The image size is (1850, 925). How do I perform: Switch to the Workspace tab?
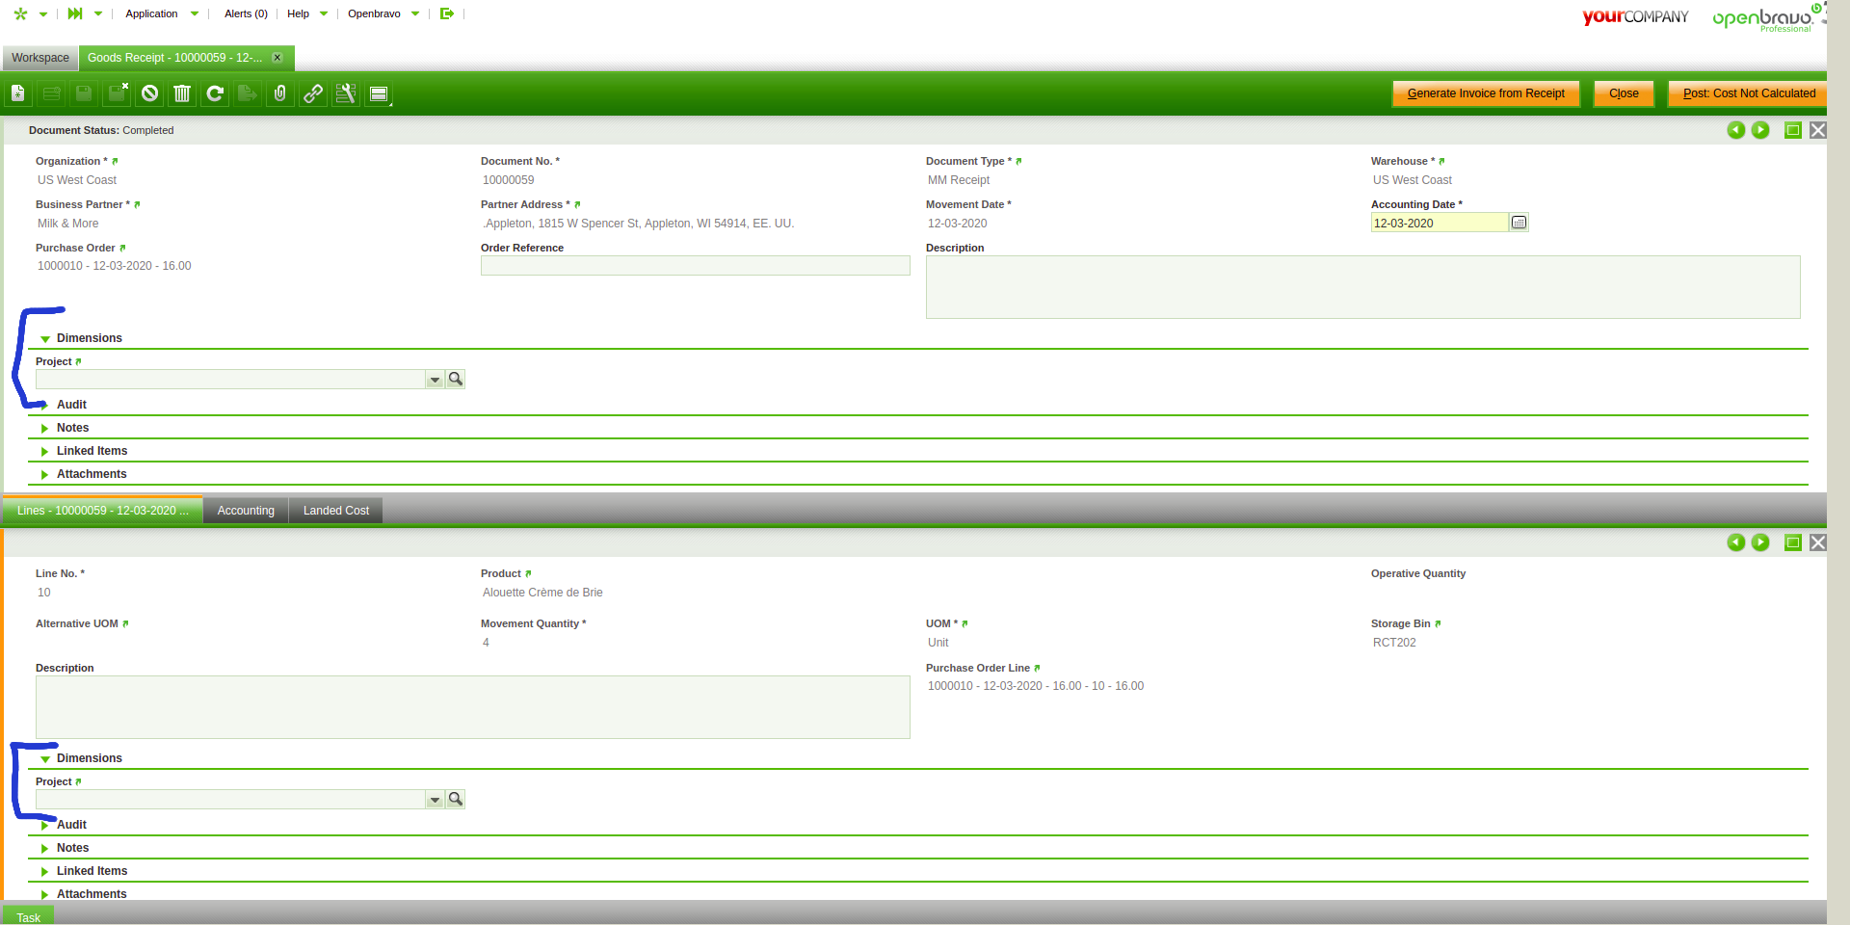click(x=40, y=58)
